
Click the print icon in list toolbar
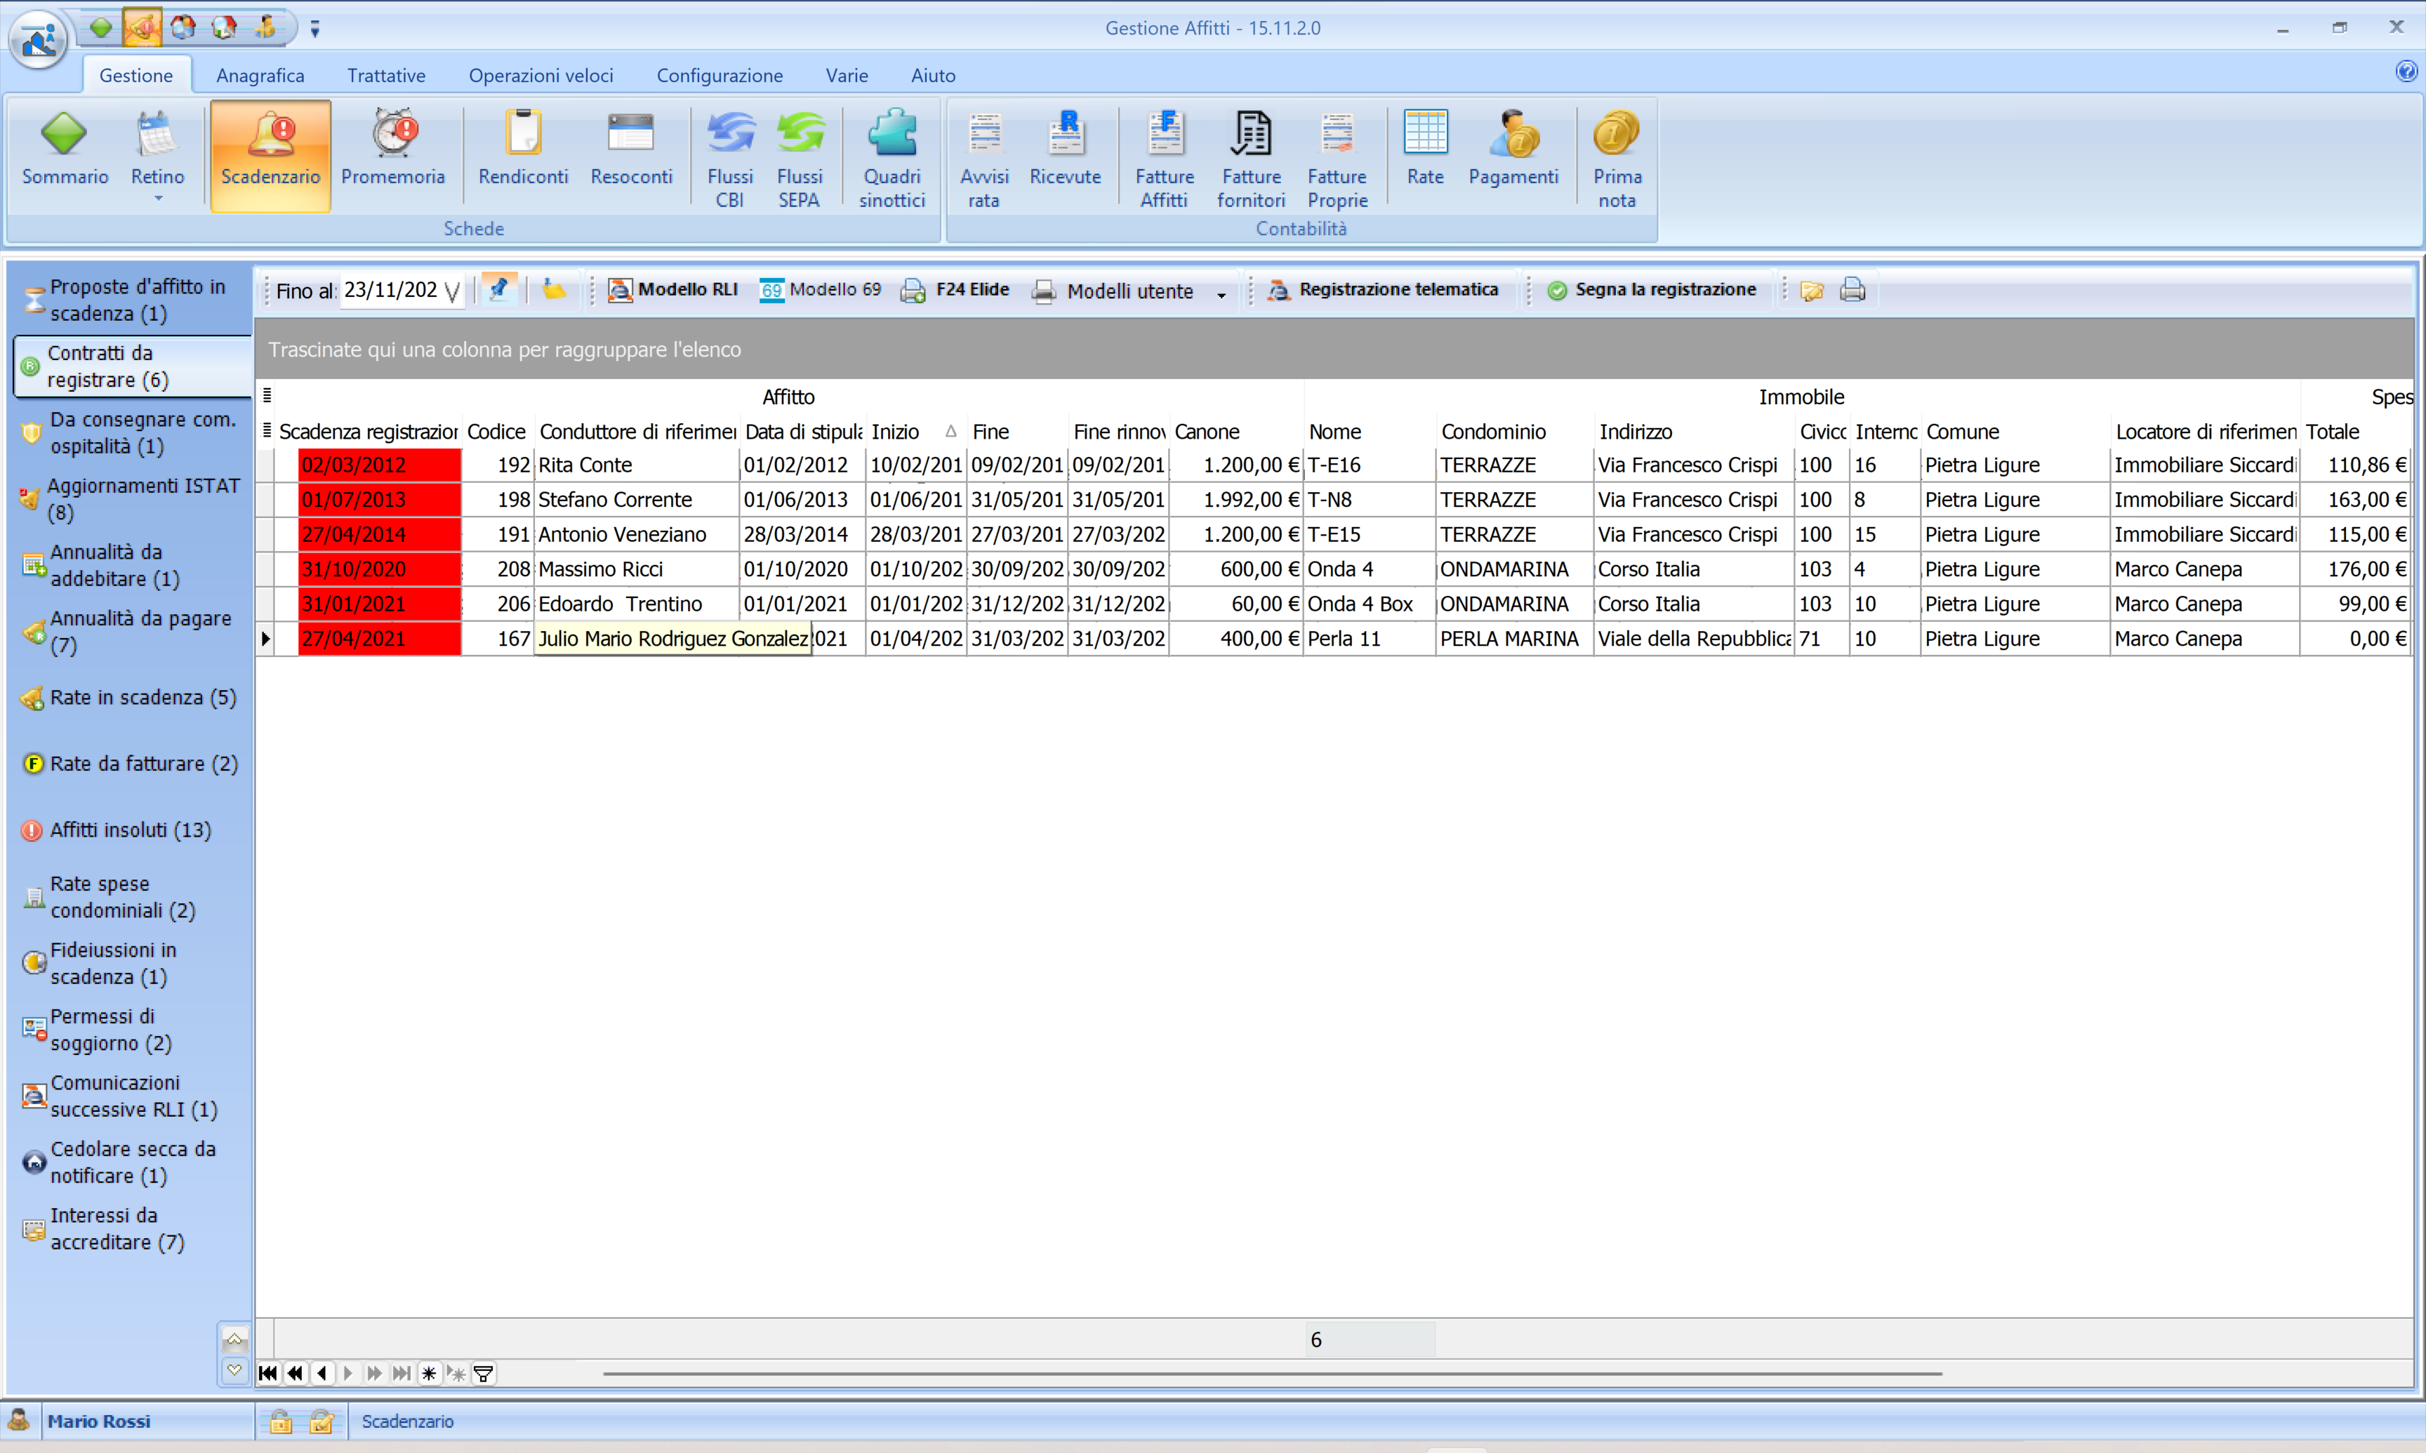[1852, 290]
